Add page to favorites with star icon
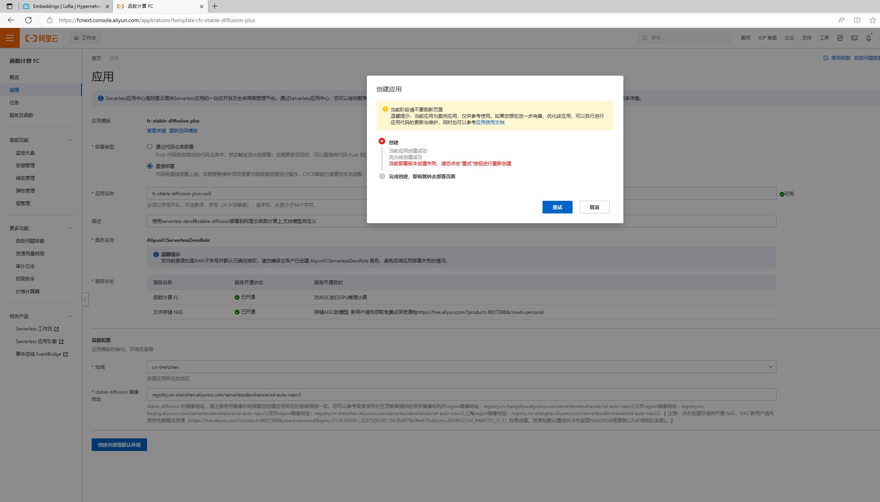 coord(872,20)
